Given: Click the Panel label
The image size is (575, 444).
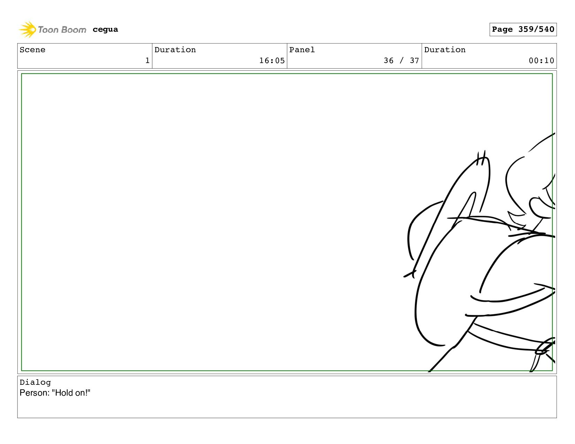Looking at the screenshot, I should (302, 50).
